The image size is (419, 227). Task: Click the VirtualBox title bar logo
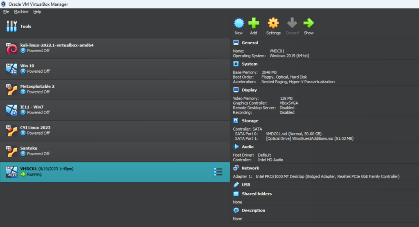(3, 4)
